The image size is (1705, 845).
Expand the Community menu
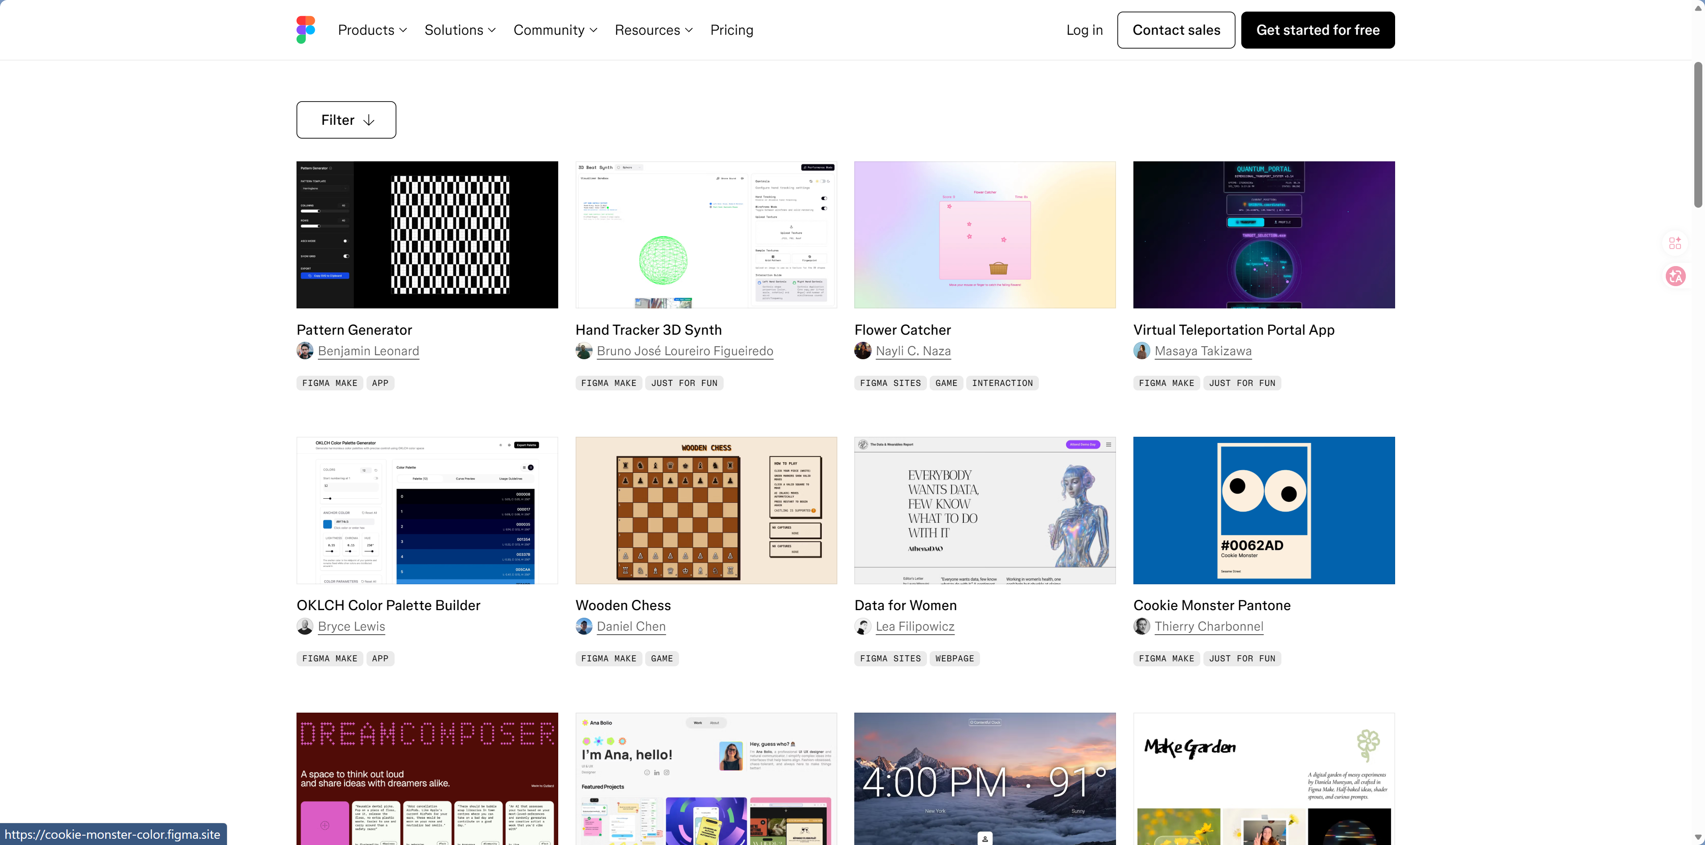pos(555,30)
